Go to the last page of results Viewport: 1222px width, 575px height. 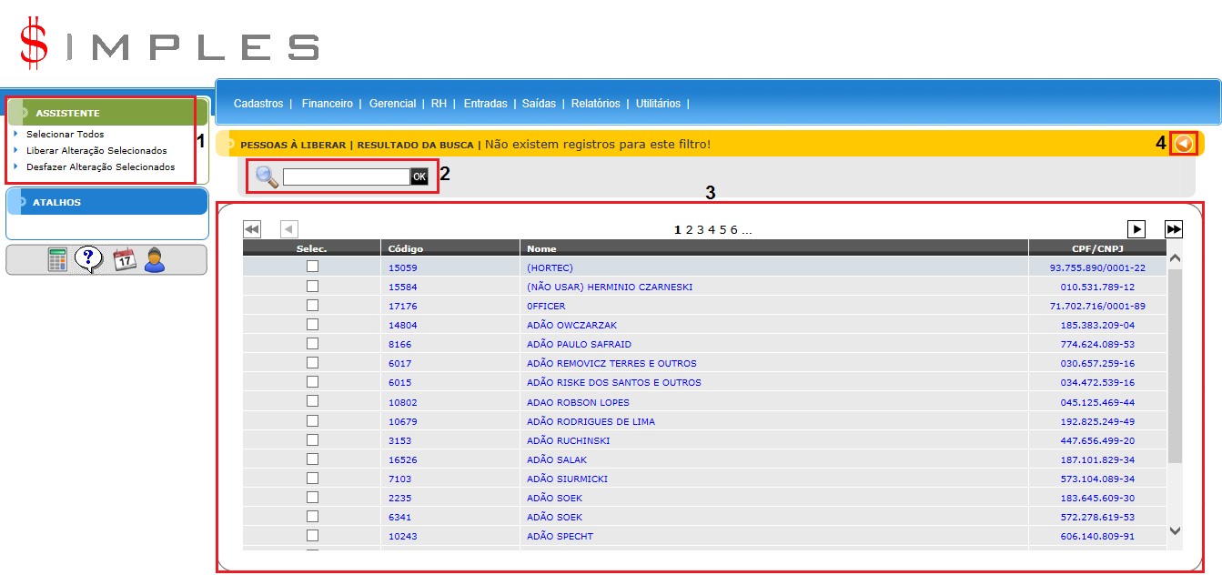click(1174, 229)
